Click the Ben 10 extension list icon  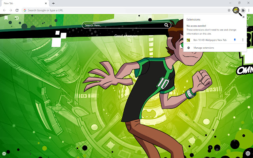(x=188, y=40)
